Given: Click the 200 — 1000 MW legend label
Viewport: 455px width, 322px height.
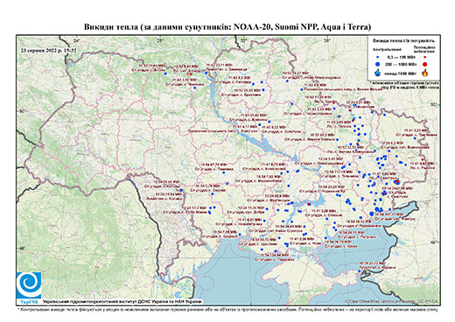Looking at the screenshot, I should [x=402, y=64].
